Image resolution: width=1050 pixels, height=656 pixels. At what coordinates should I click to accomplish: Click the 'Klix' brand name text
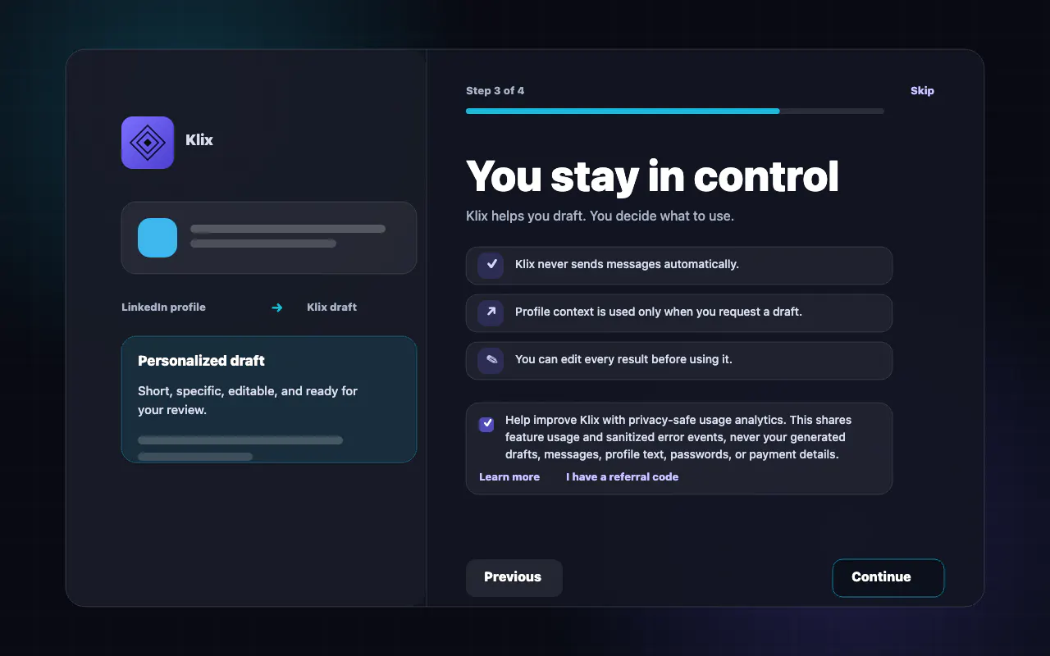(199, 140)
